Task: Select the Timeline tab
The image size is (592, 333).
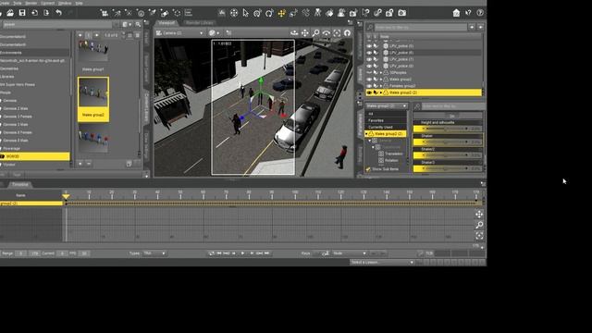Action: [20, 184]
